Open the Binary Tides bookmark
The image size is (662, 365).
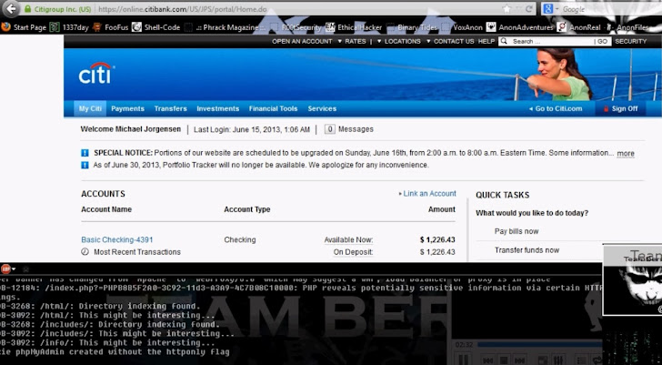[x=413, y=27]
